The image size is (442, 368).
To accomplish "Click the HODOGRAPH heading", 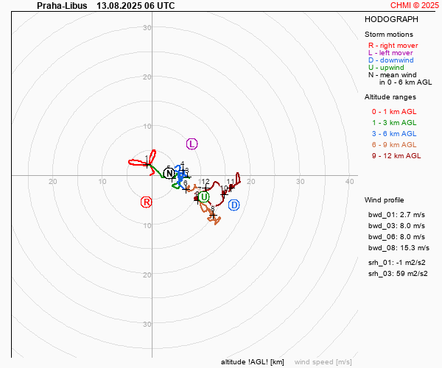I will 391,19.
